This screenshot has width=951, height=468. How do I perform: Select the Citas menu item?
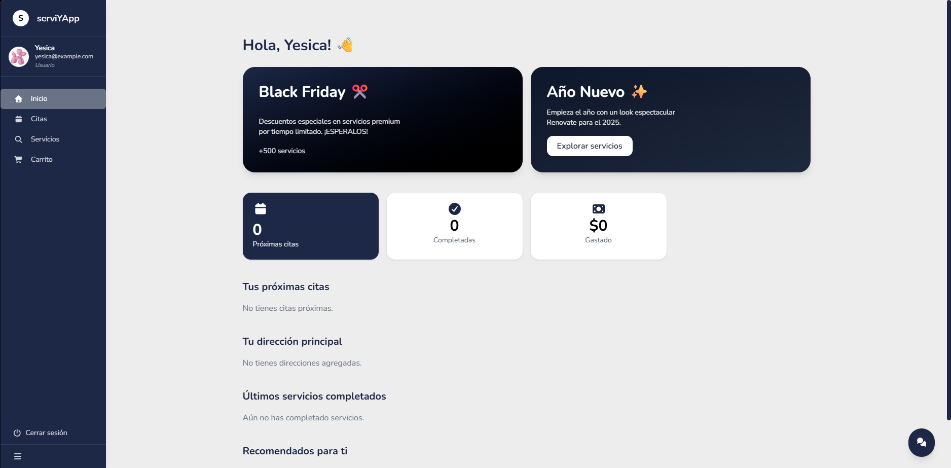coord(39,119)
